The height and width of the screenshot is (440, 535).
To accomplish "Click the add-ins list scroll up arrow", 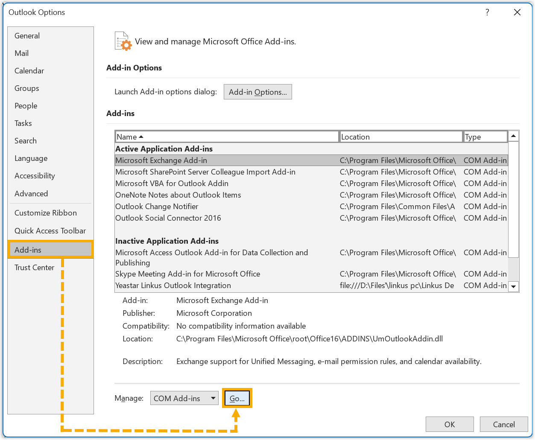I will tap(514, 136).
